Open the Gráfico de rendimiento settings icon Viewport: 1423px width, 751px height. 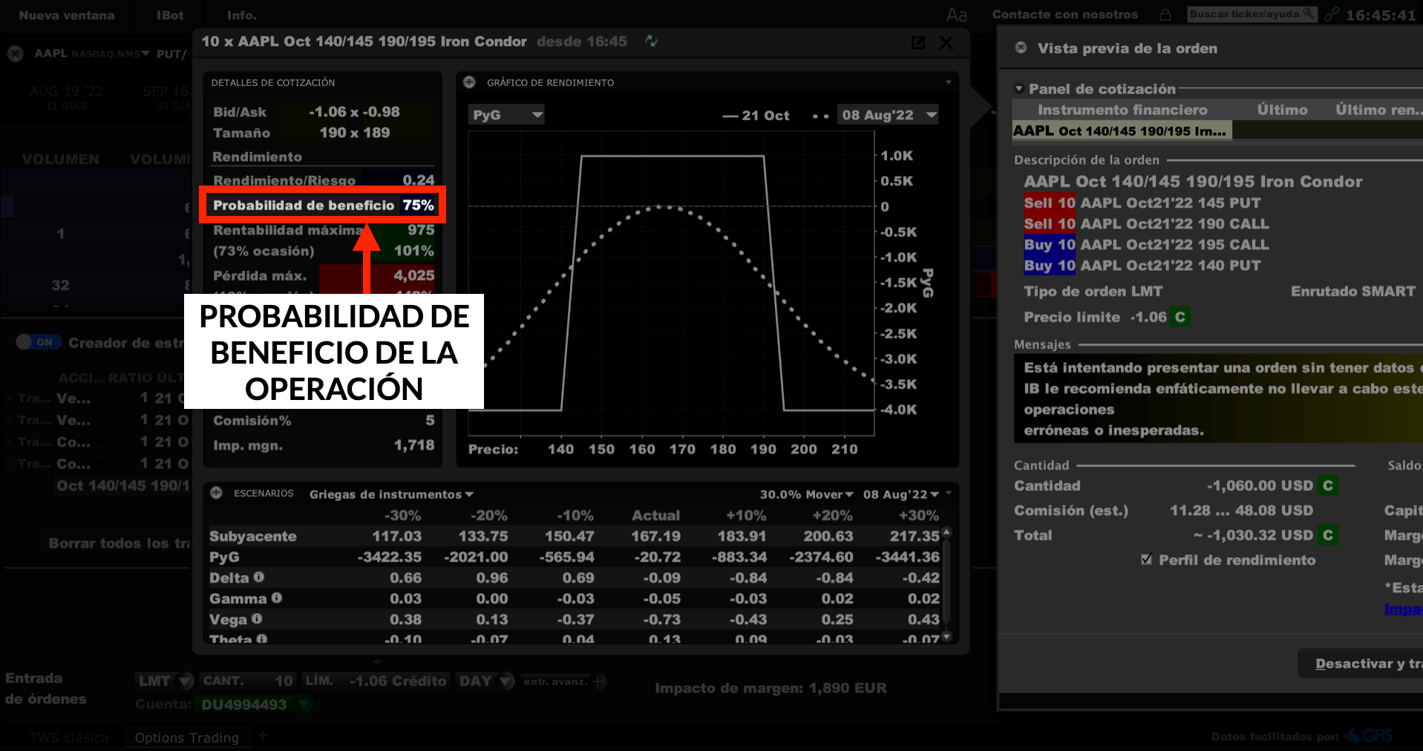469,82
